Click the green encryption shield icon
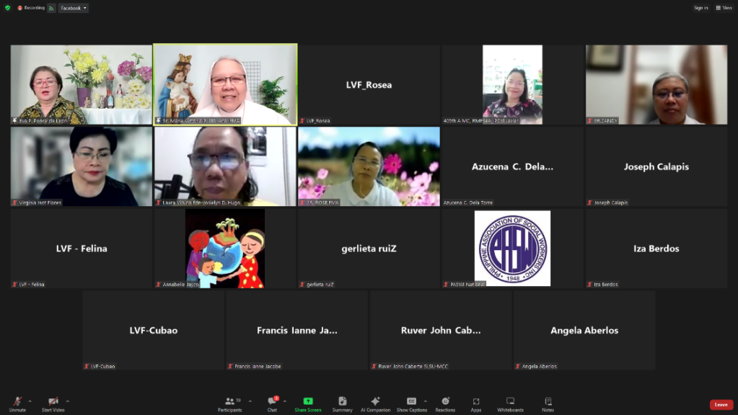 (x=8, y=8)
